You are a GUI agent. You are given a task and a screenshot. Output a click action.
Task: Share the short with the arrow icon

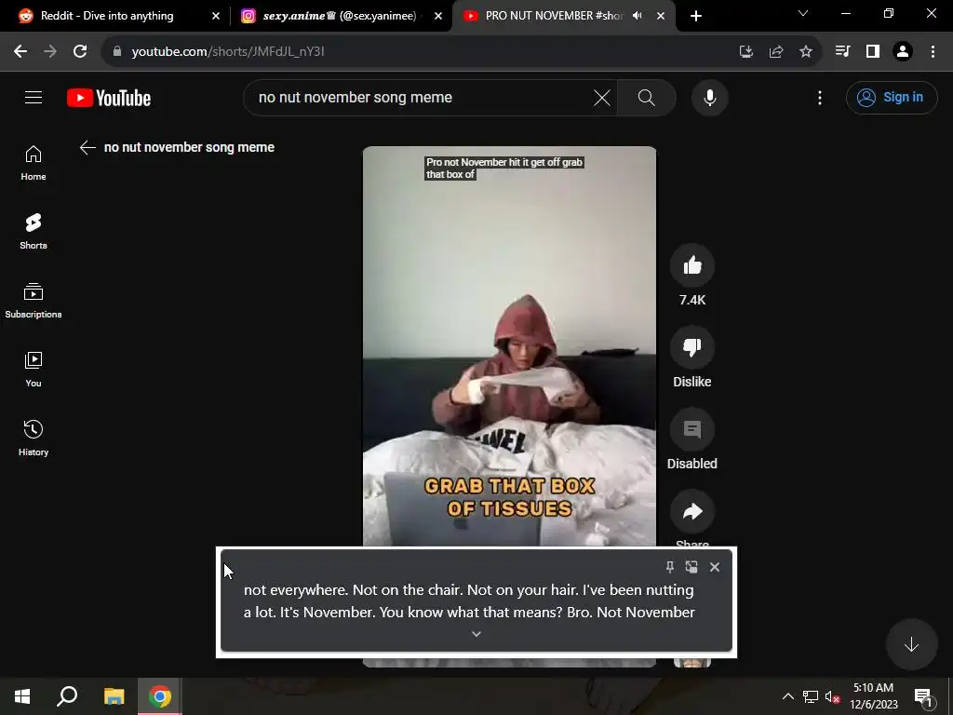click(692, 511)
